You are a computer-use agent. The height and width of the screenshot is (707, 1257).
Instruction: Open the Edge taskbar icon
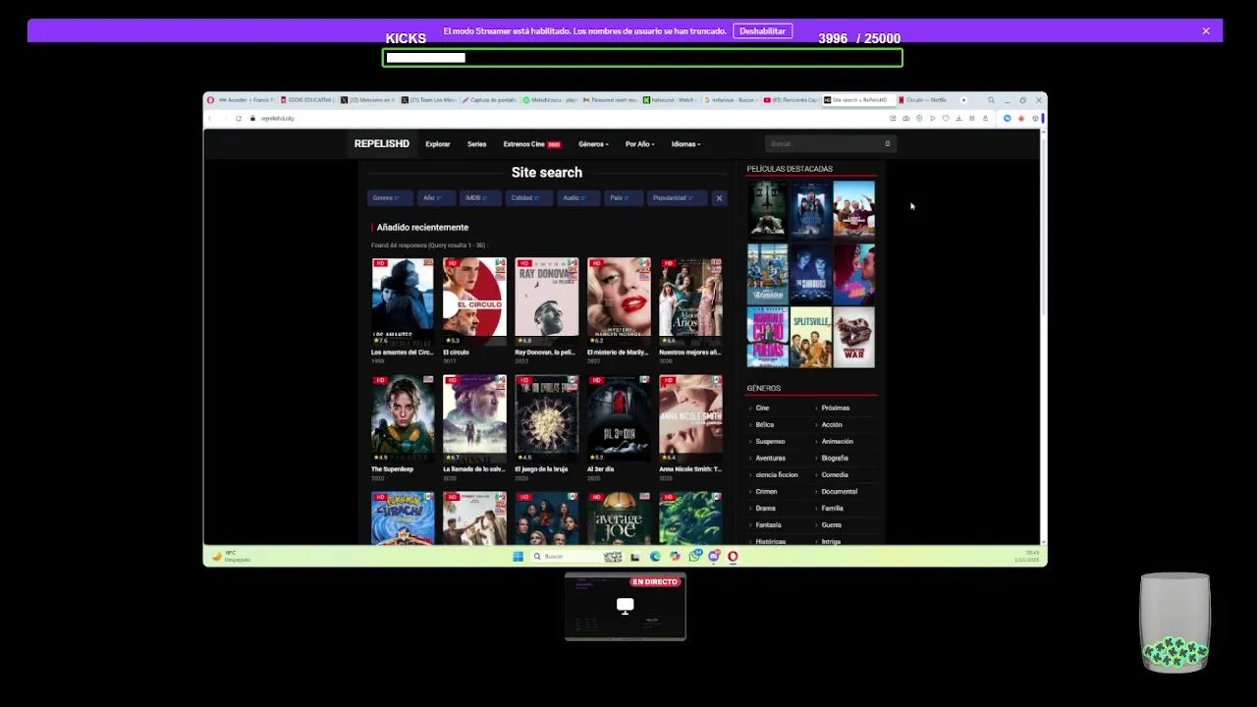tap(655, 557)
